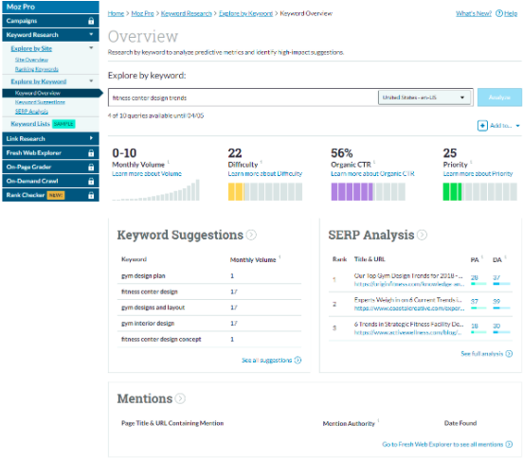Screen dimensions: 523x459
Task: Click the lock icon next to Campaigns
Action: pos(91,21)
